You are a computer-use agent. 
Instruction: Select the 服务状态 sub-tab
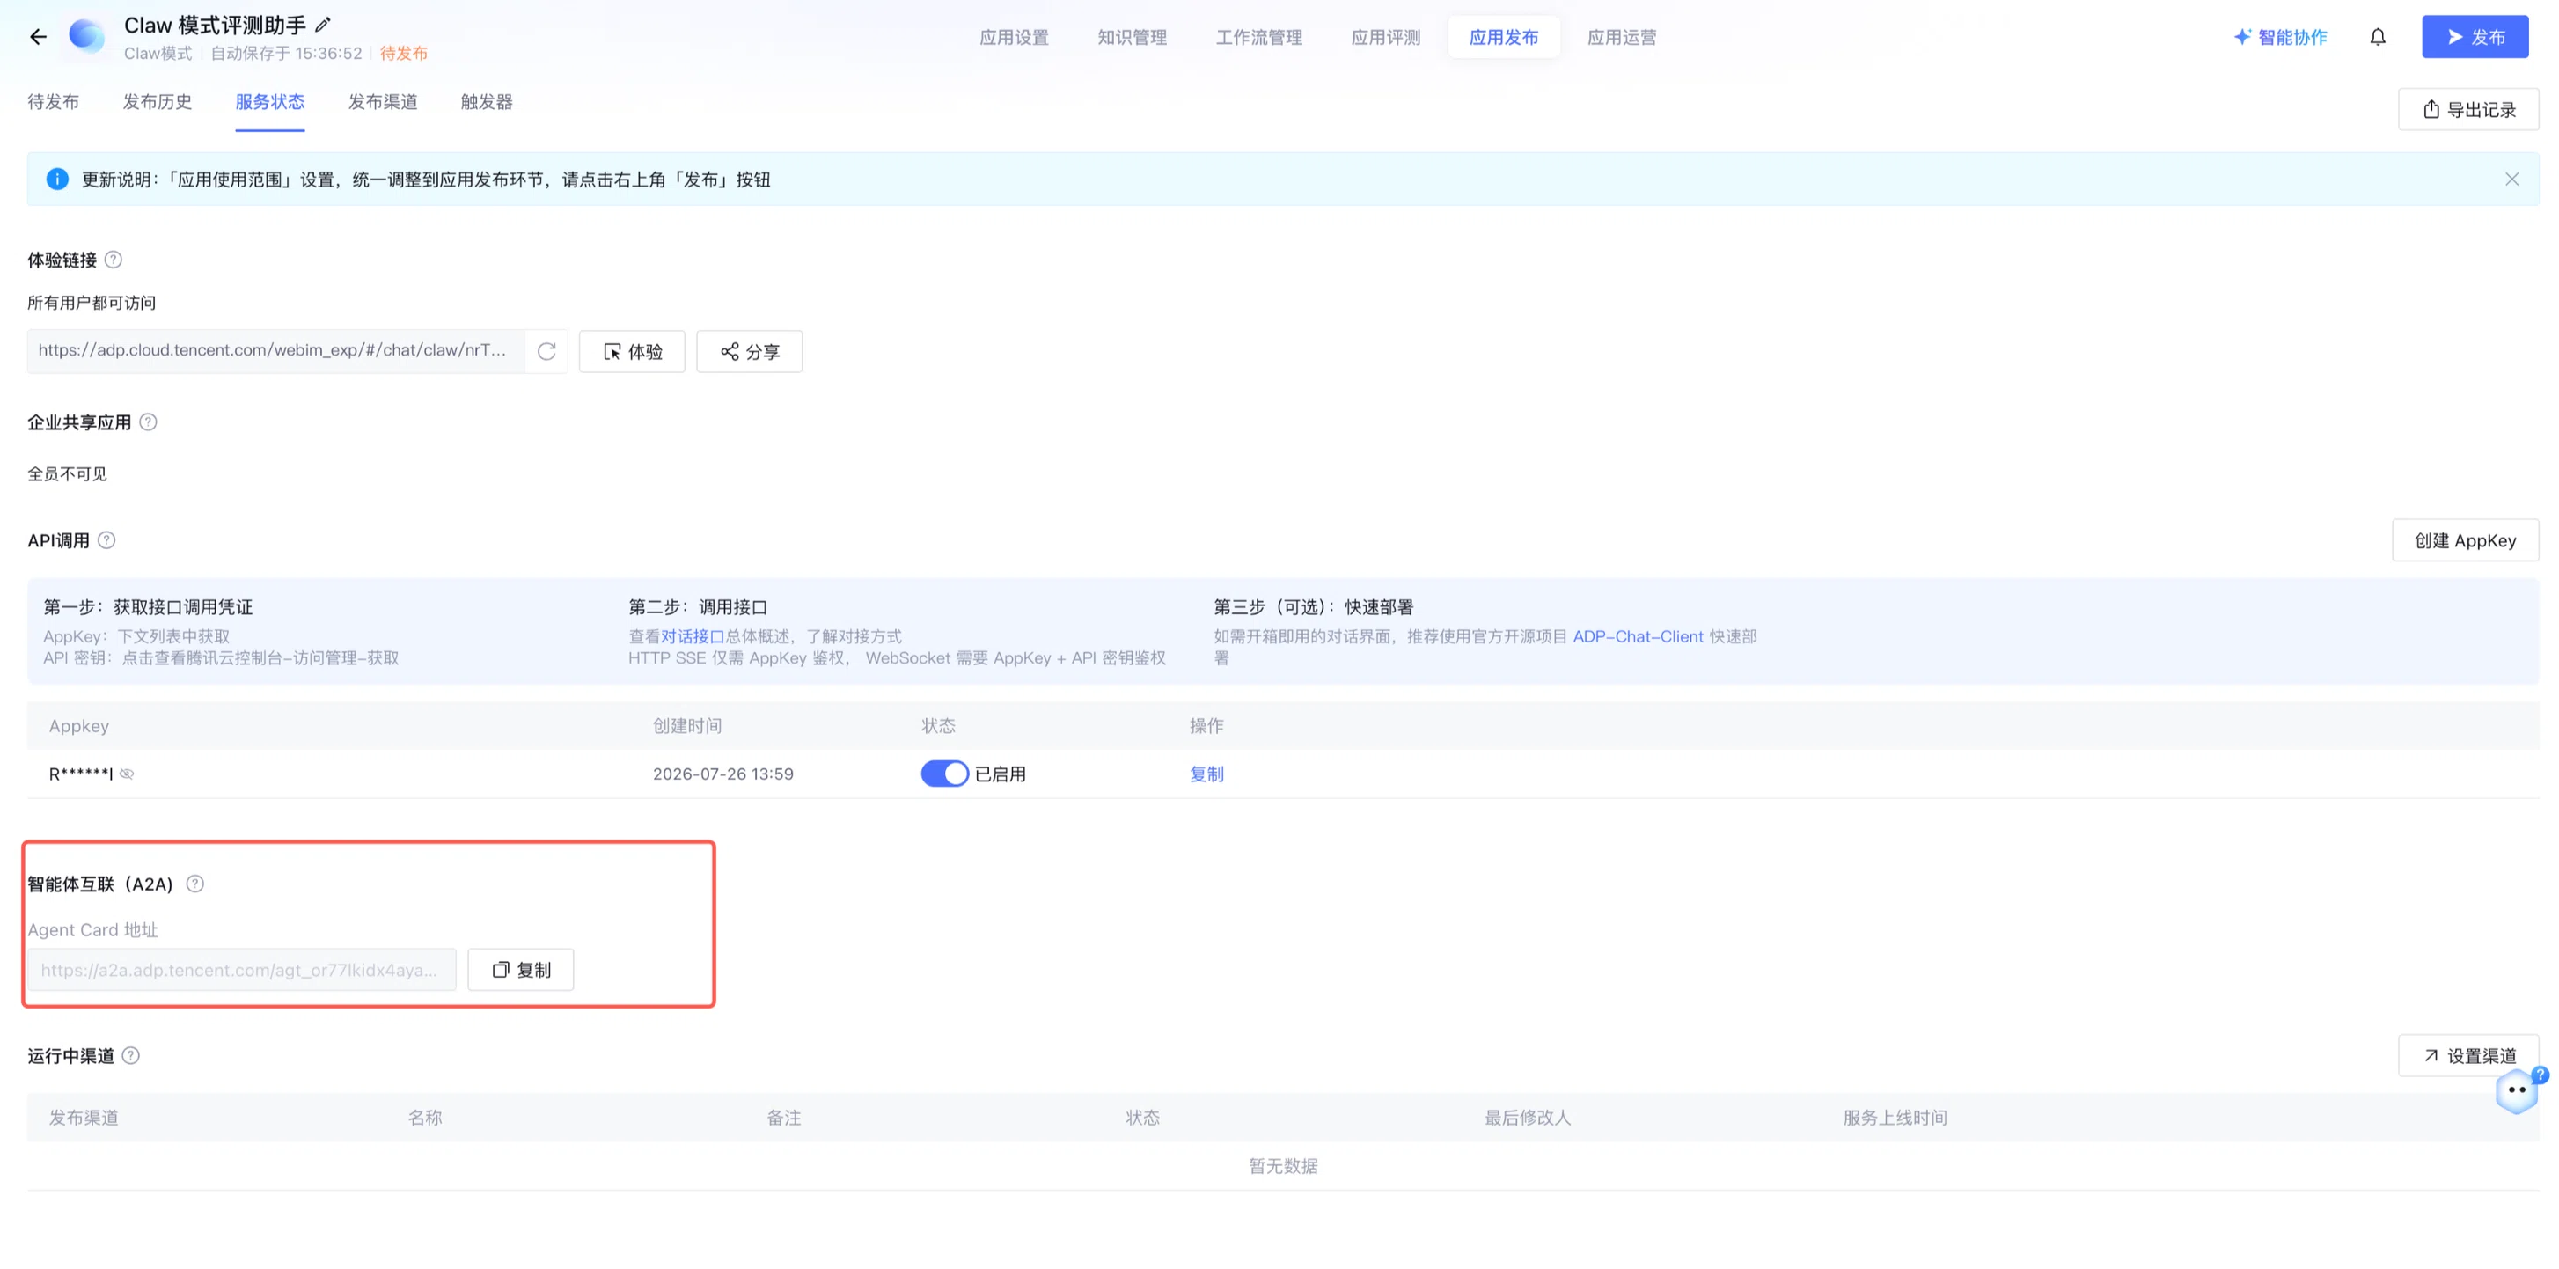click(270, 102)
